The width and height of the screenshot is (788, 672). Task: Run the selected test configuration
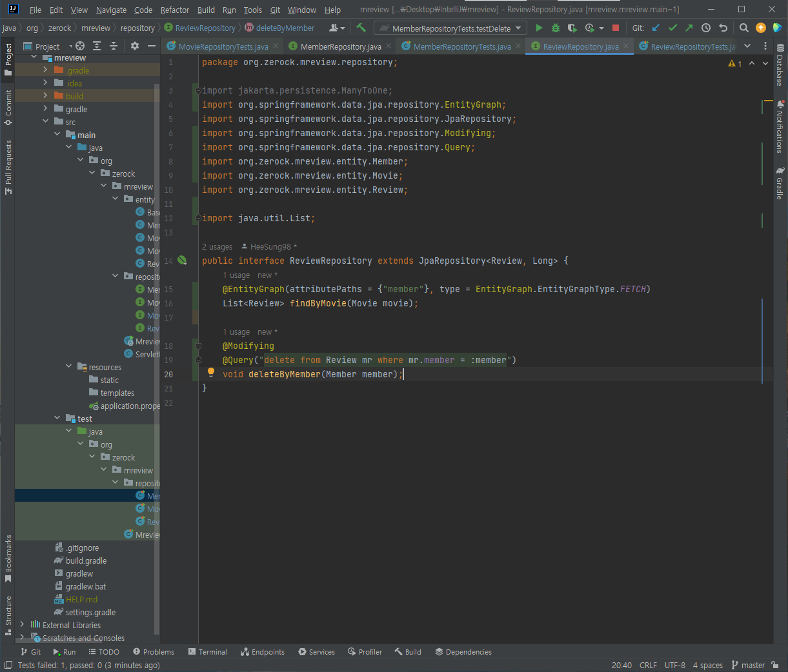(539, 28)
